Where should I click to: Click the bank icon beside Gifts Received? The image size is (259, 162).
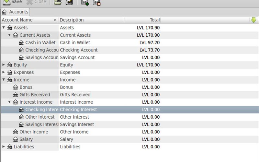(x=16, y=95)
